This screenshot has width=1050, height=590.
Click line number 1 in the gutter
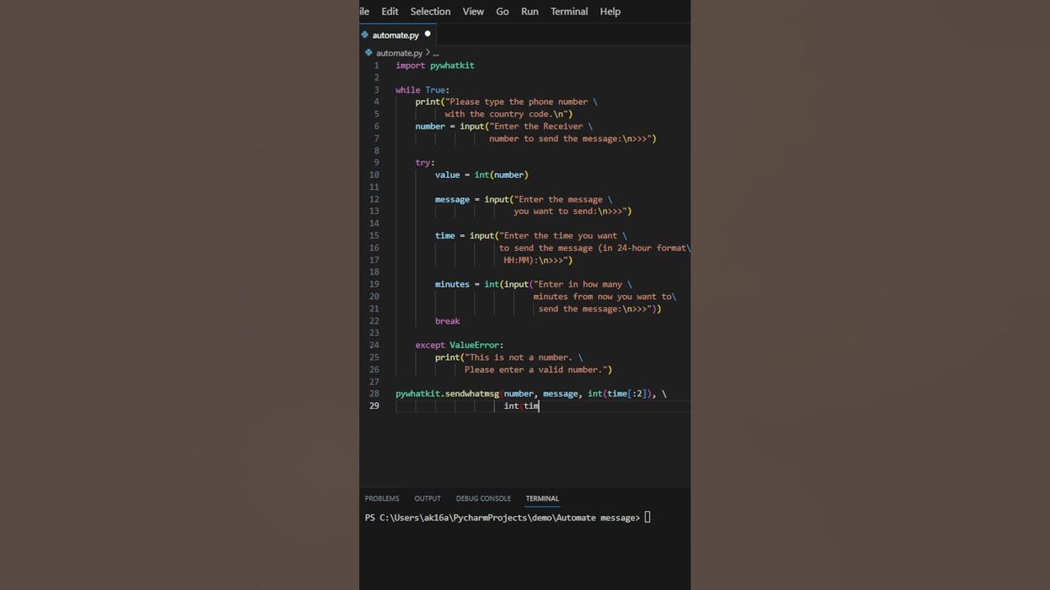[x=377, y=66]
